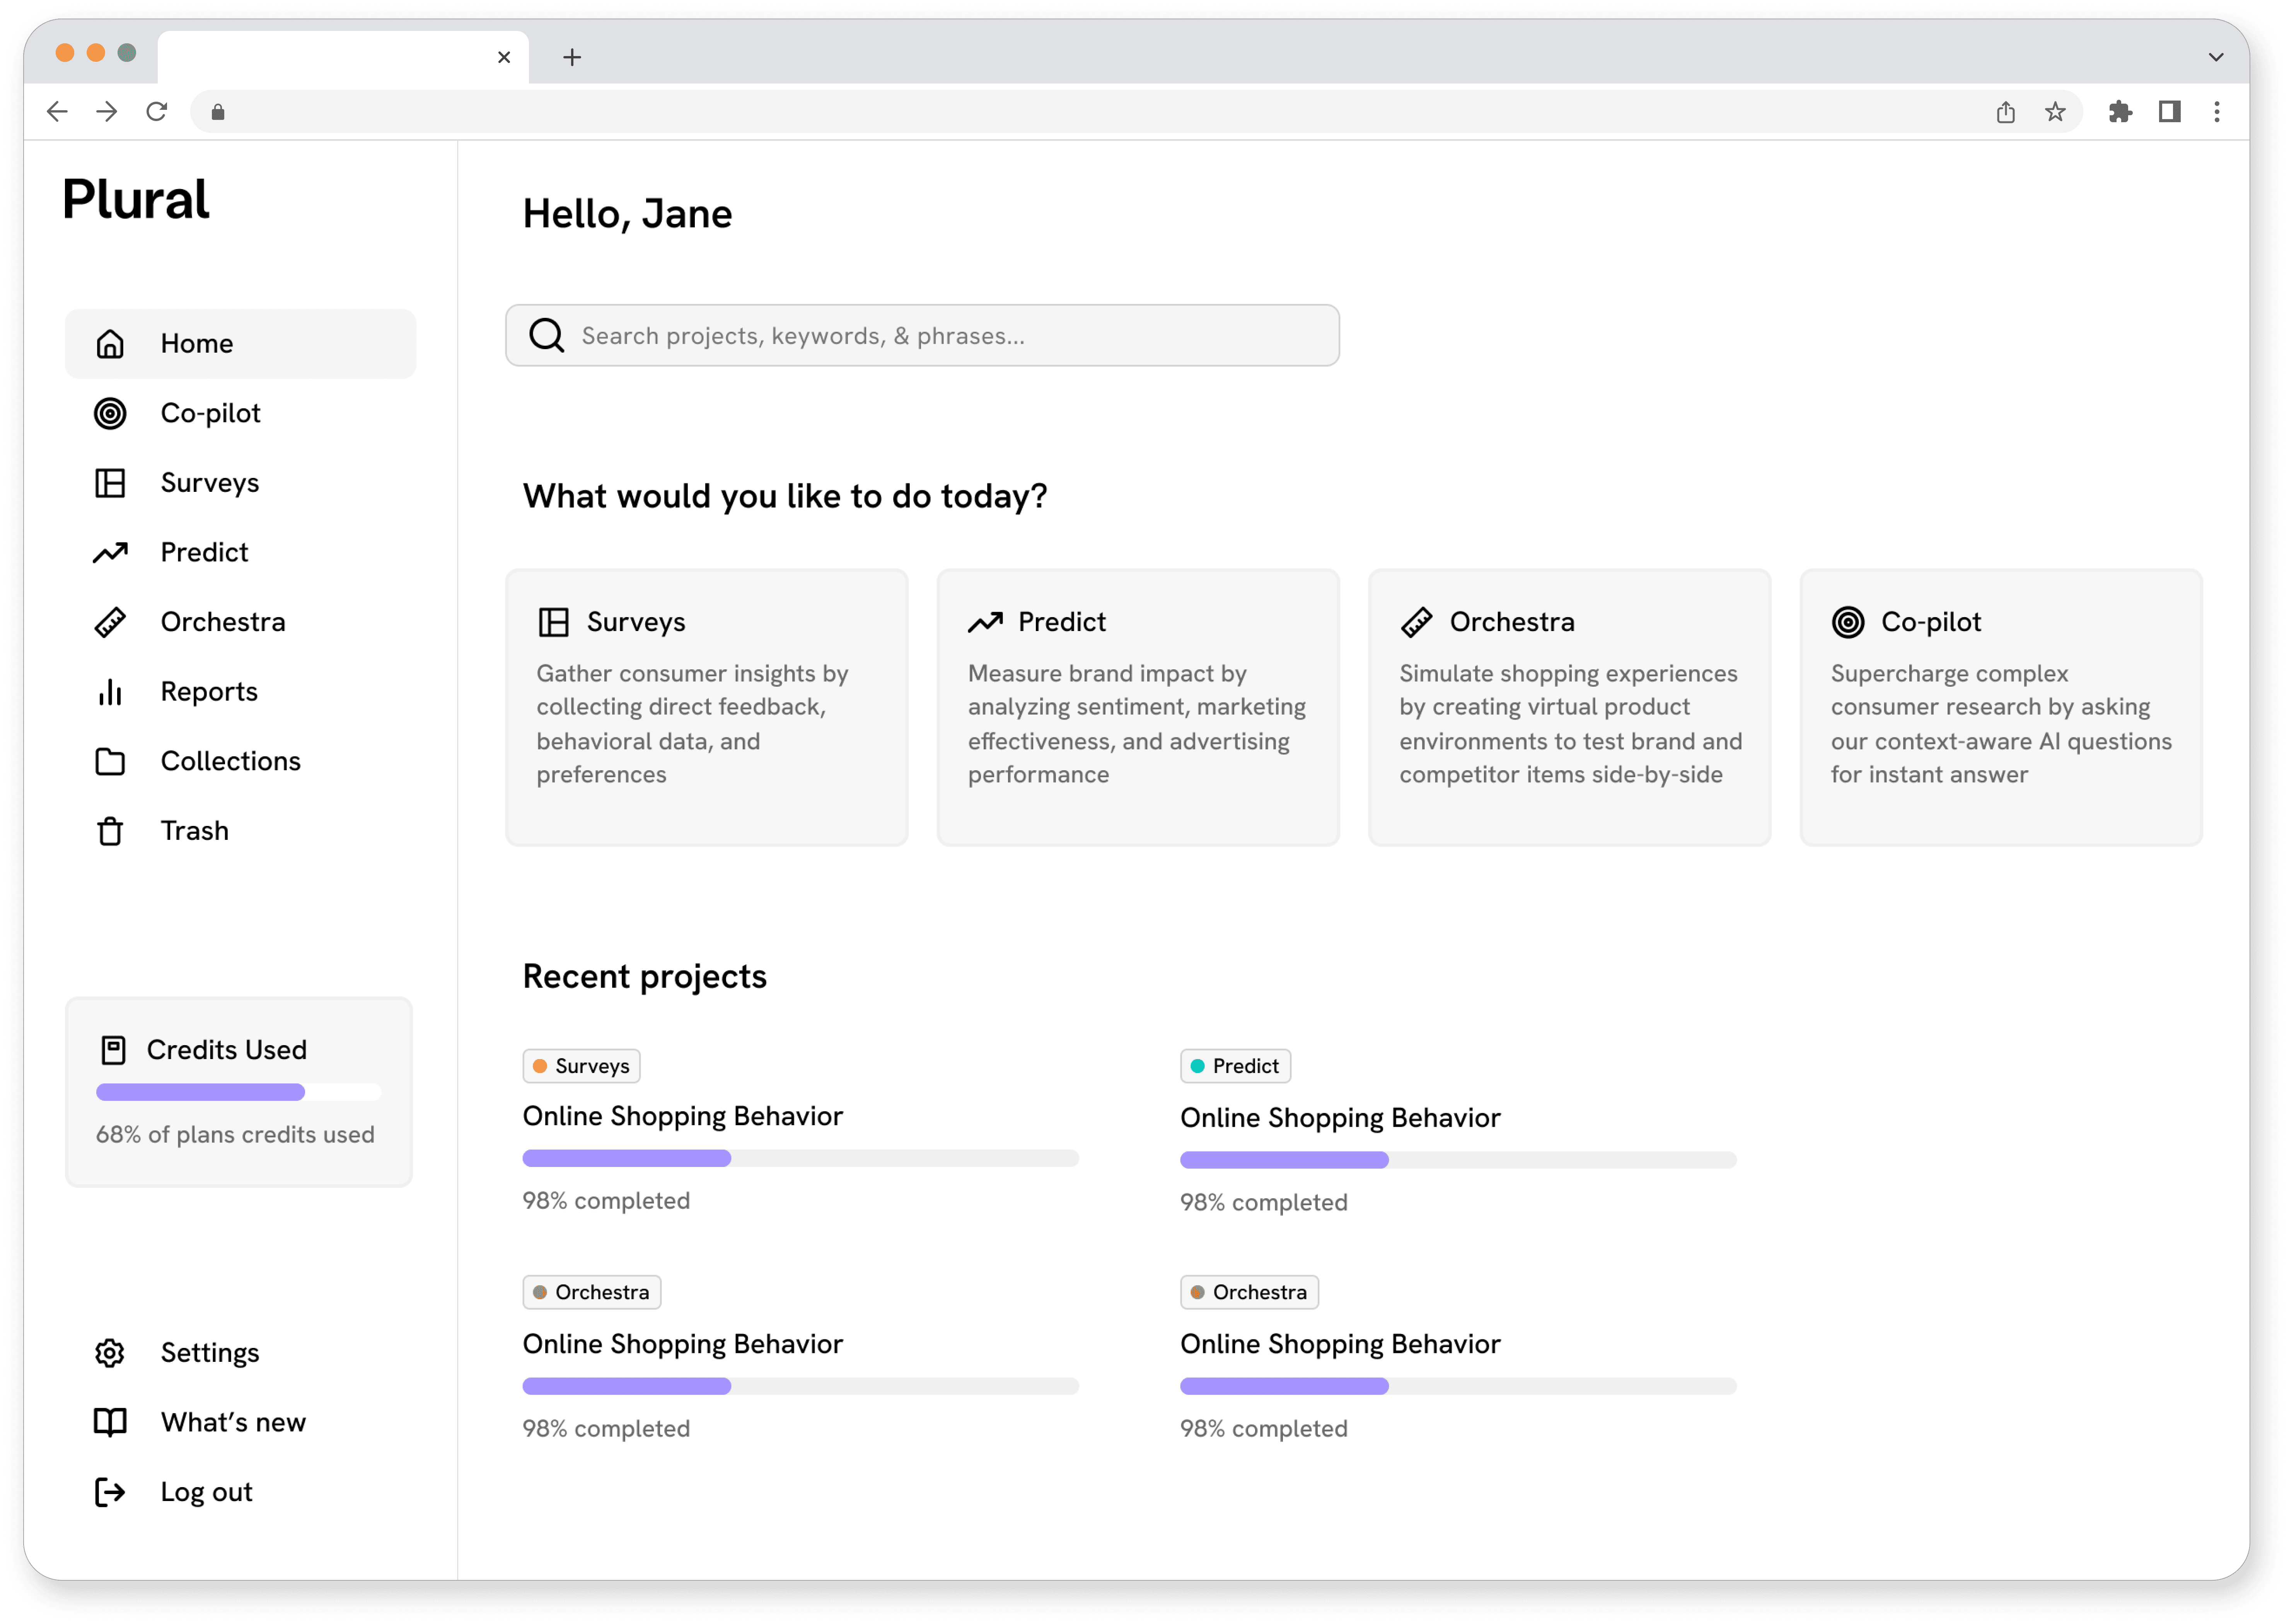Screen dimensions: 2289x1624
Task: Click the Predict trend arrow icon in sidebar
Action: 110,552
